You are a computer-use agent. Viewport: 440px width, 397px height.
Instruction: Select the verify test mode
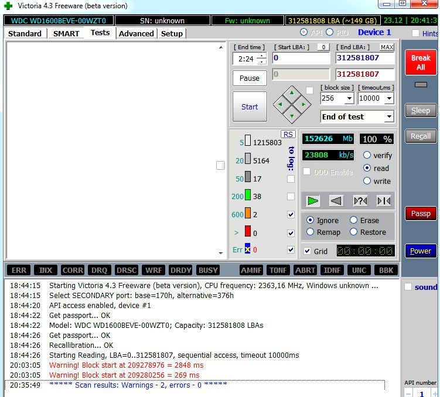point(367,155)
